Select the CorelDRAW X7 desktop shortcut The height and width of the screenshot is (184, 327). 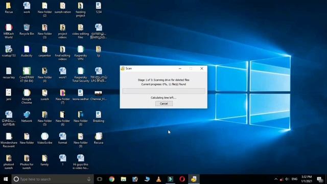click(x=27, y=75)
